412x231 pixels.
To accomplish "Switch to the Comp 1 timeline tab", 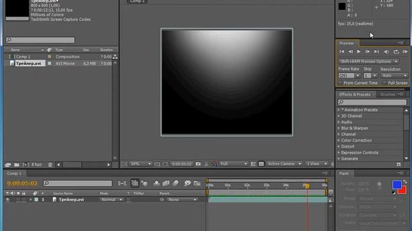I will (14, 173).
